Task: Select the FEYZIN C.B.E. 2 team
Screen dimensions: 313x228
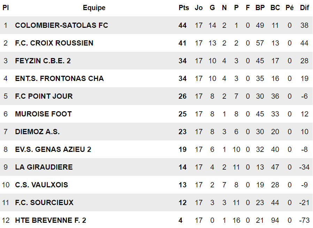Action: [43, 61]
